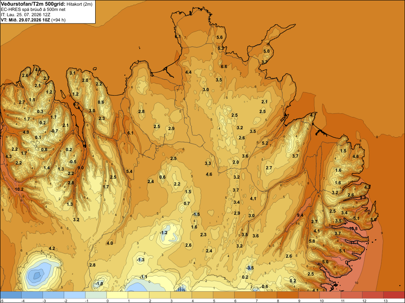This screenshot has width=405, height=303.
Task: Click the -1.0 temperature label
Action: (99, 284)
